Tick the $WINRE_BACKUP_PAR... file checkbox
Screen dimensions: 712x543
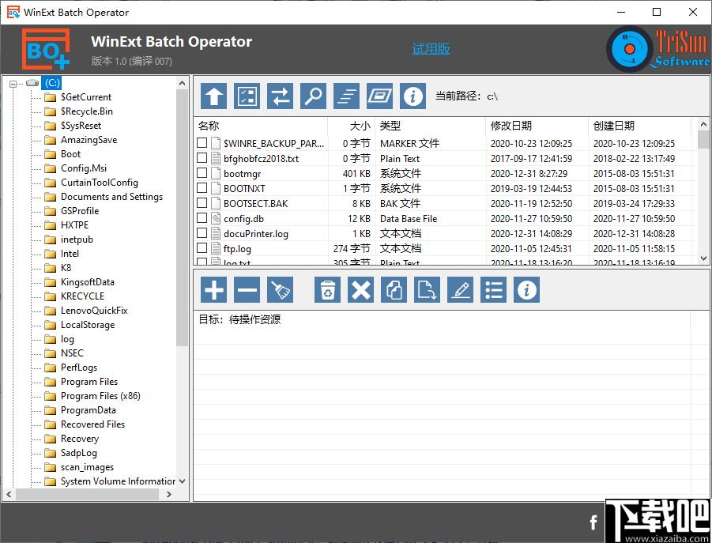pyautogui.click(x=202, y=143)
